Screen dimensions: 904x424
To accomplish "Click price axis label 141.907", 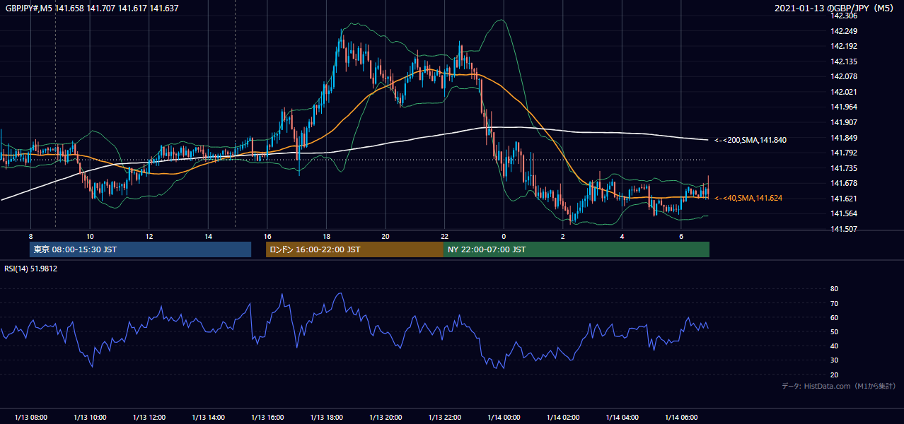I will pos(844,122).
